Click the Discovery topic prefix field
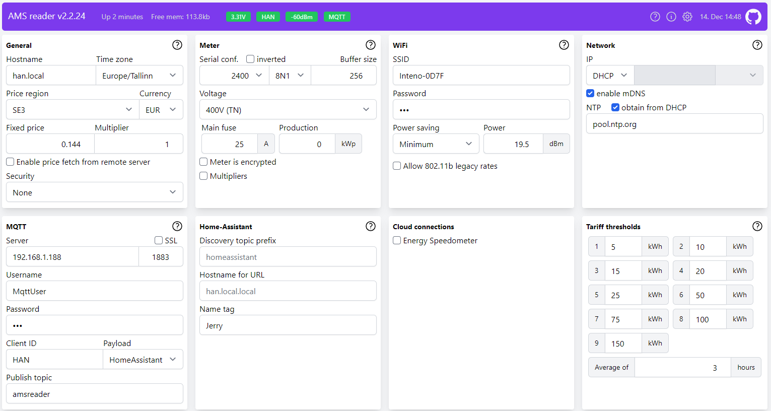771x411 pixels. 288,257
